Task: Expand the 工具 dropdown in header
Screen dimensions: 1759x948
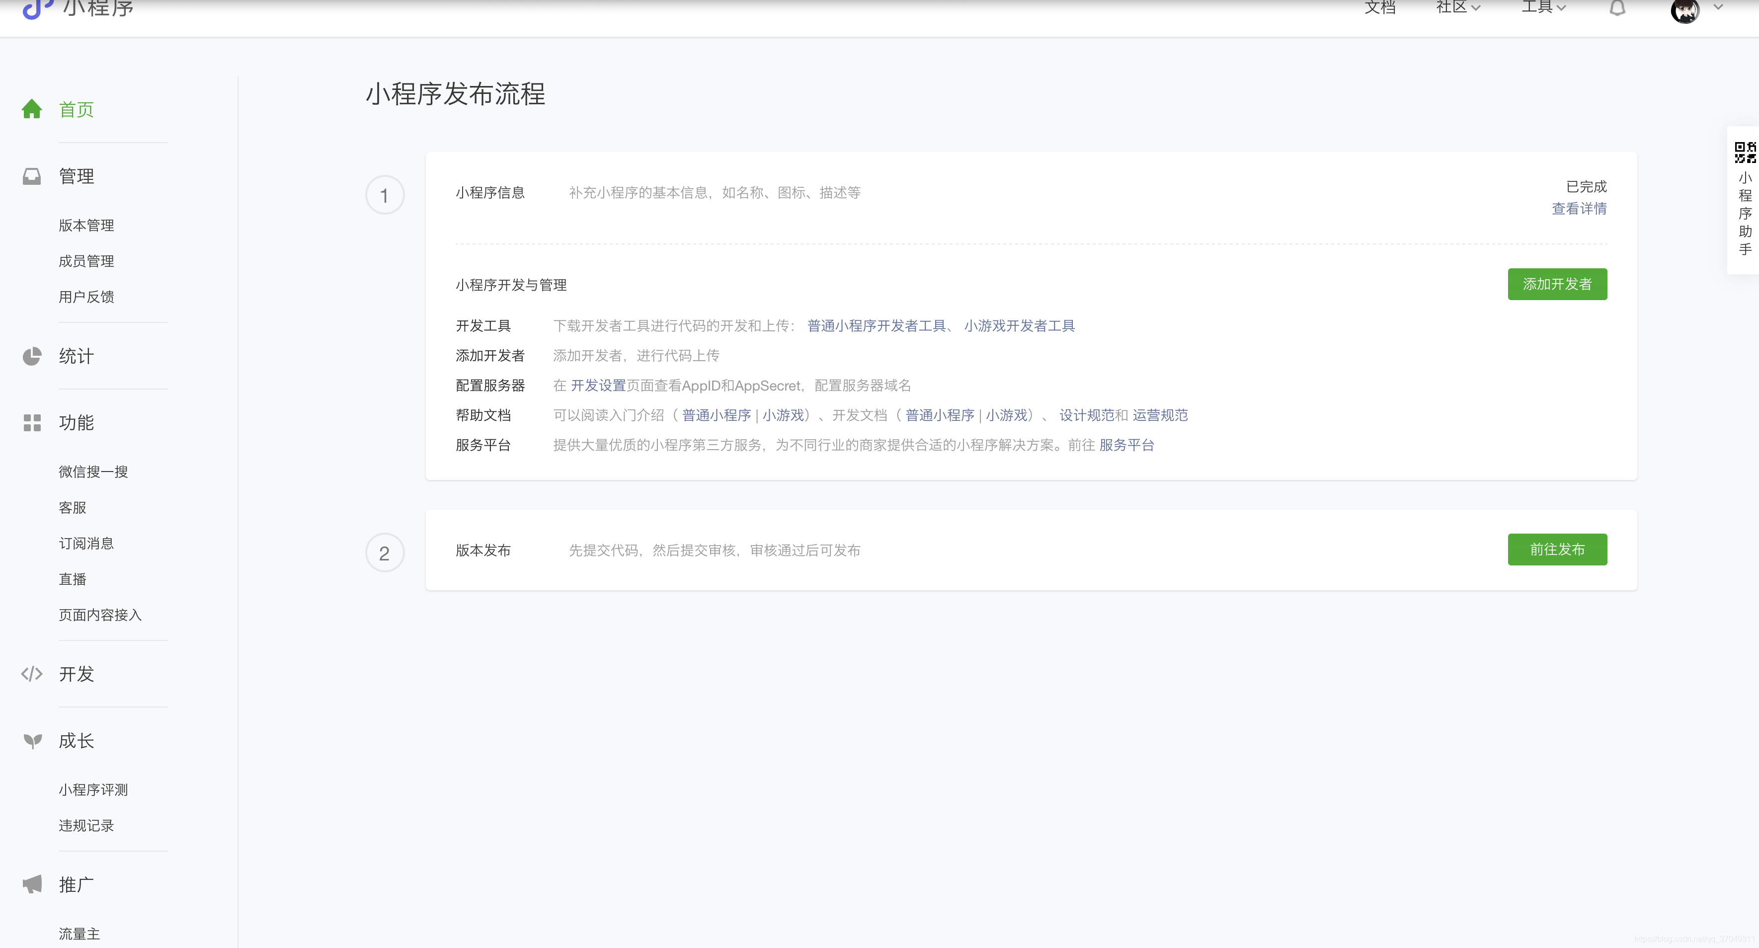Action: pos(1543,7)
